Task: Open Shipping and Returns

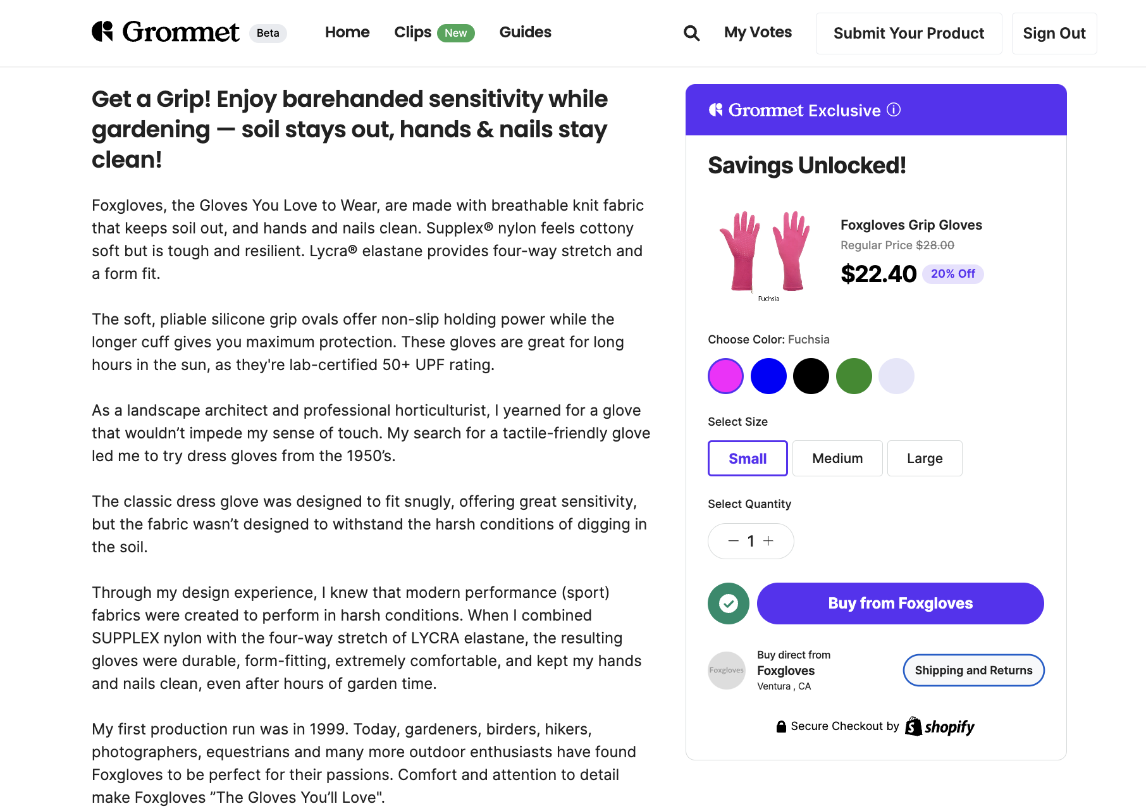Action: pos(973,670)
